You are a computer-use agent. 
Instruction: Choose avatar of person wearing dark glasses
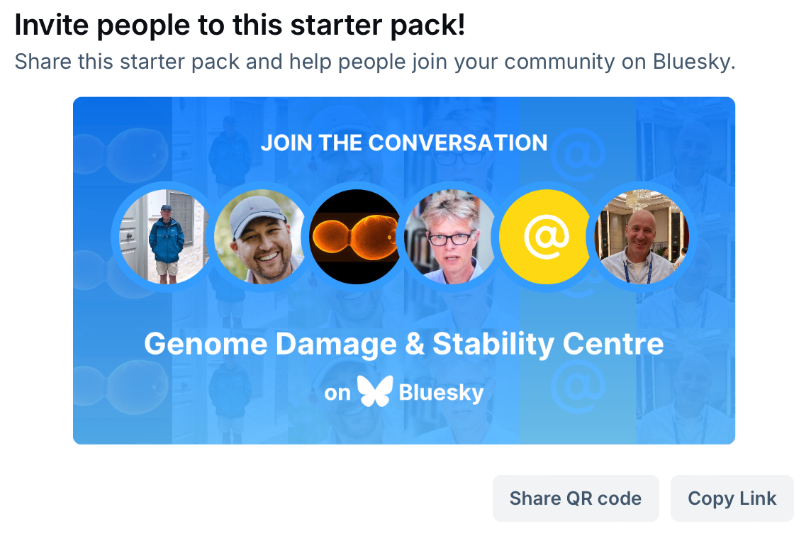point(451,237)
